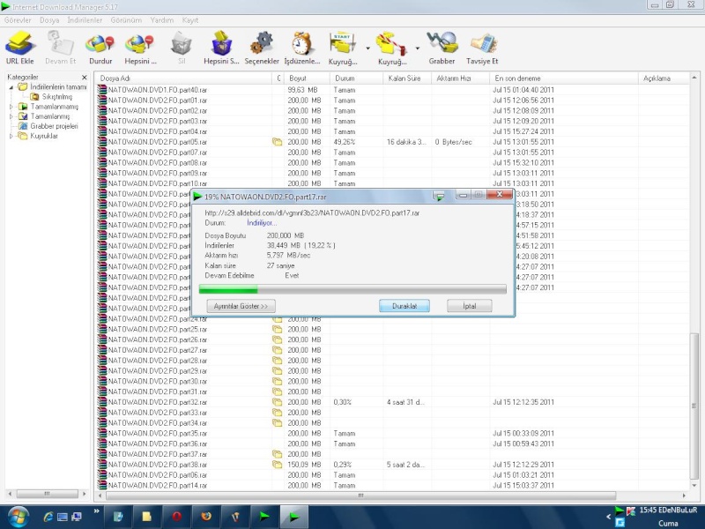This screenshot has width=705, height=529.
Task: Open the Opera taskbar button
Action: click(x=176, y=517)
